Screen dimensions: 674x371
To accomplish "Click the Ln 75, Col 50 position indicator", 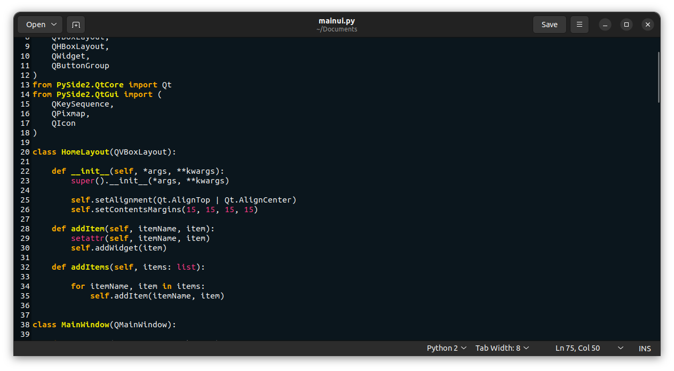I will point(577,348).
